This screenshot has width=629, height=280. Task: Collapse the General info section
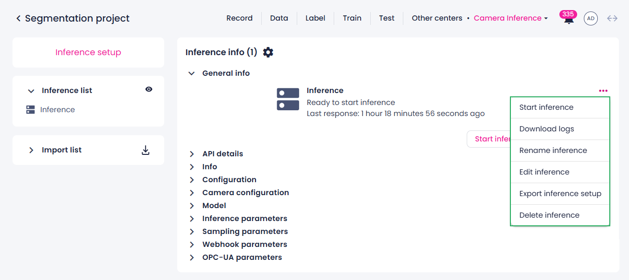[x=192, y=73]
